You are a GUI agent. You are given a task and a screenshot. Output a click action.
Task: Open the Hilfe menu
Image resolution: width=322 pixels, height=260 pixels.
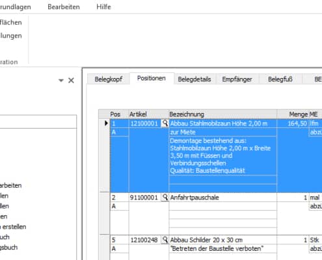click(103, 6)
